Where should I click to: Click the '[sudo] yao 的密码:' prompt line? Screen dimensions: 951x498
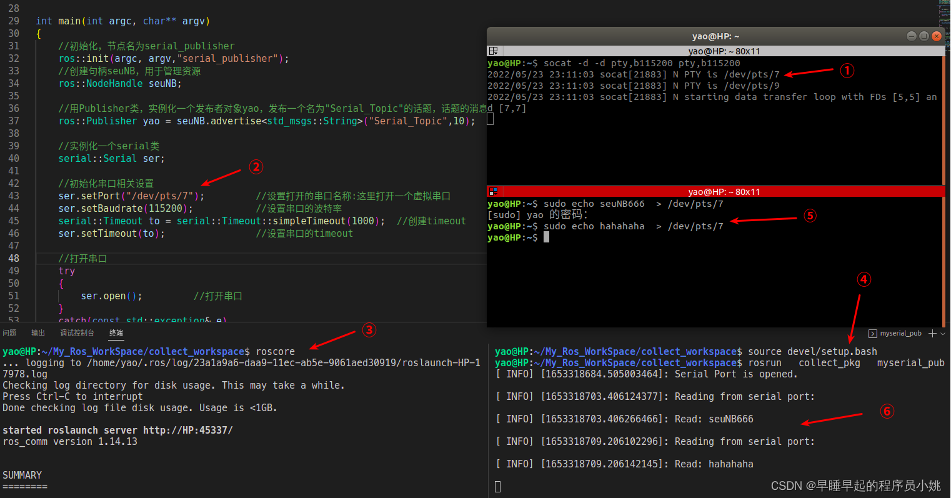(538, 215)
